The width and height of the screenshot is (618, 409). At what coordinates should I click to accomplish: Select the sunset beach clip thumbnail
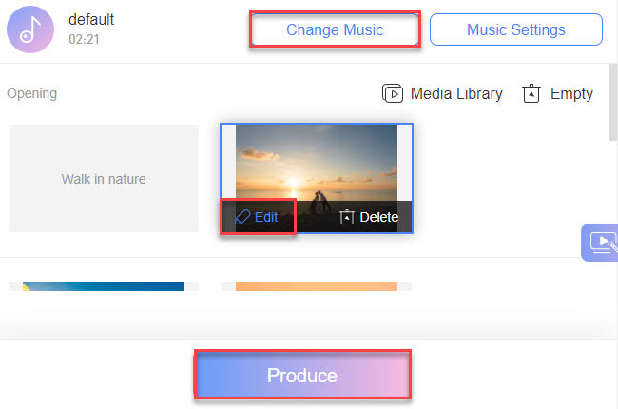(x=317, y=164)
